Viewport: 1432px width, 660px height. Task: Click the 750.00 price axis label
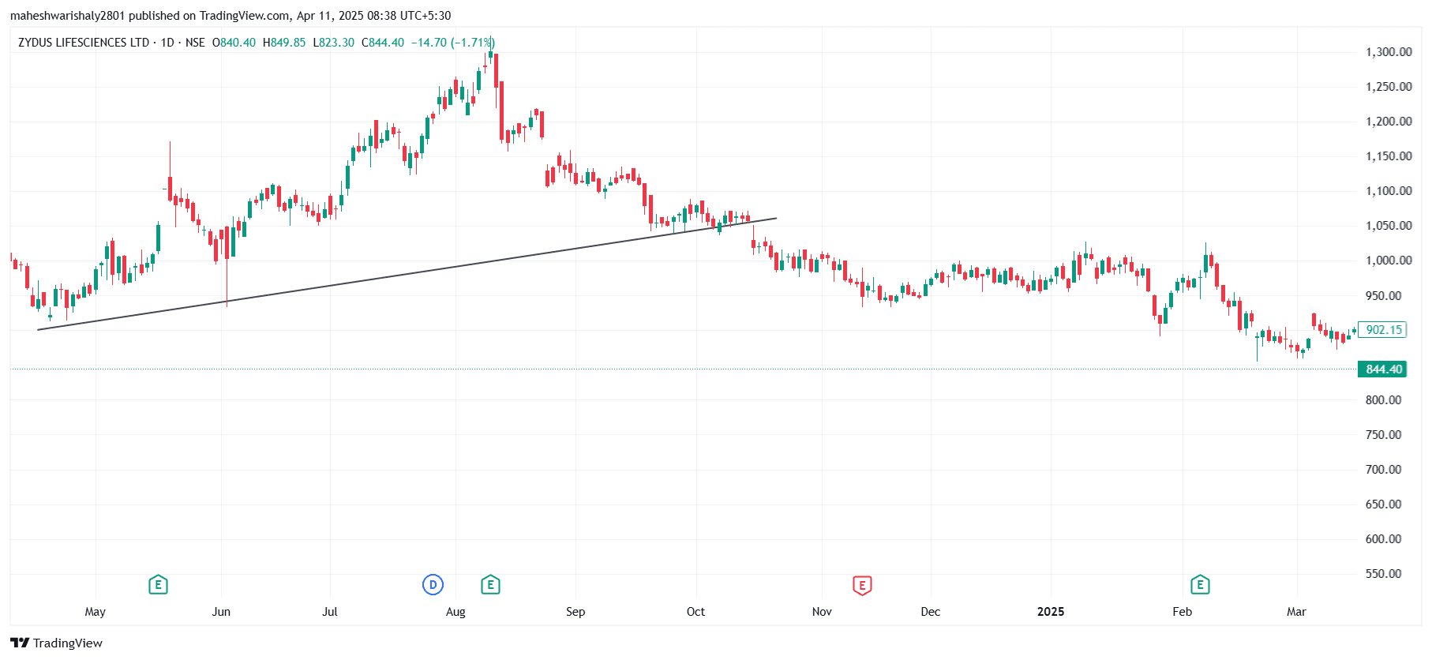pyautogui.click(x=1384, y=435)
